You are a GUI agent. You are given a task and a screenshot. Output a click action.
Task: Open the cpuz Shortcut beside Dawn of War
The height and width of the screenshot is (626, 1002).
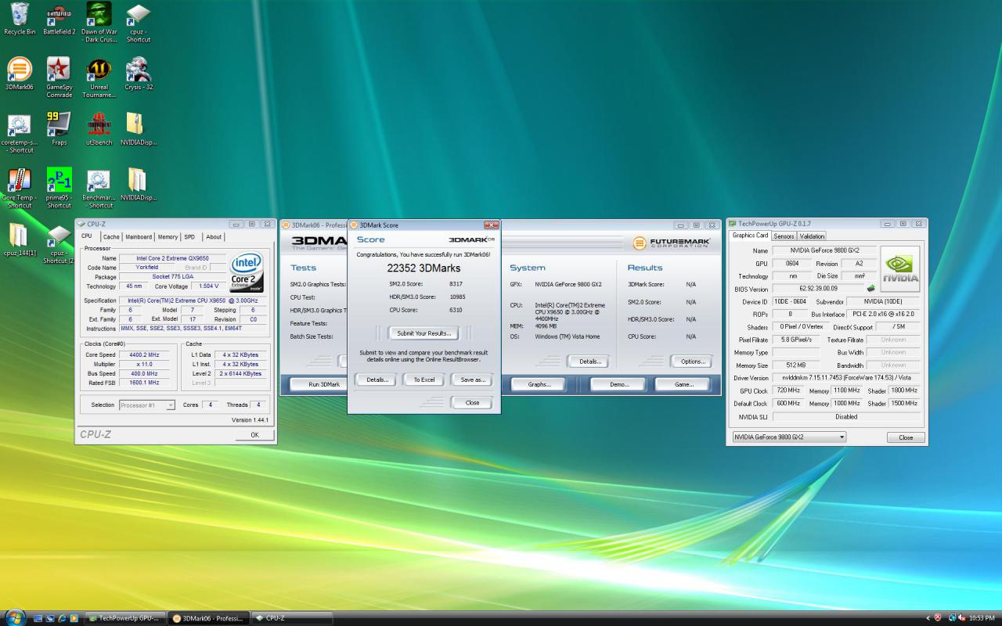pos(139,22)
